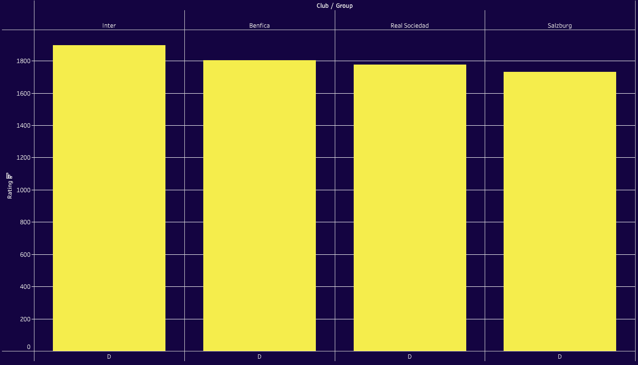Select the Salzburg yellow bar
Screen dimensions: 638x365
click(x=560, y=212)
